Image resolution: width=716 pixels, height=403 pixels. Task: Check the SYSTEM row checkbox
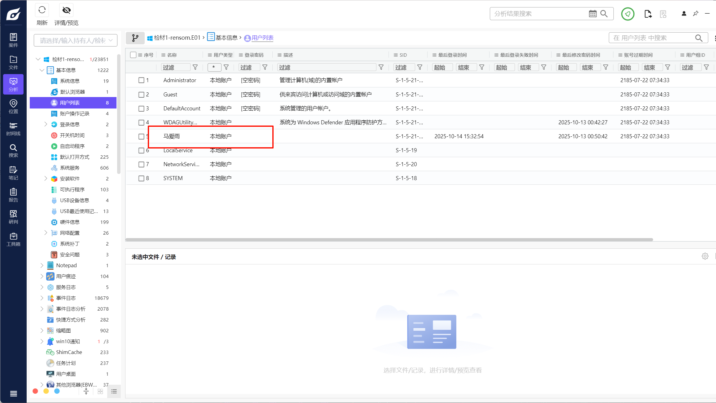click(x=141, y=178)
